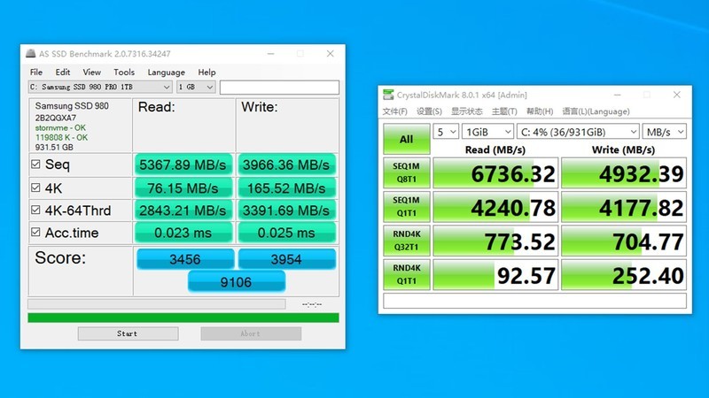Toggle the 4K-64Thrd test checkbox
Image resolution: width=709 pixels, height=398 pixels.
click(x=35, y=210)
